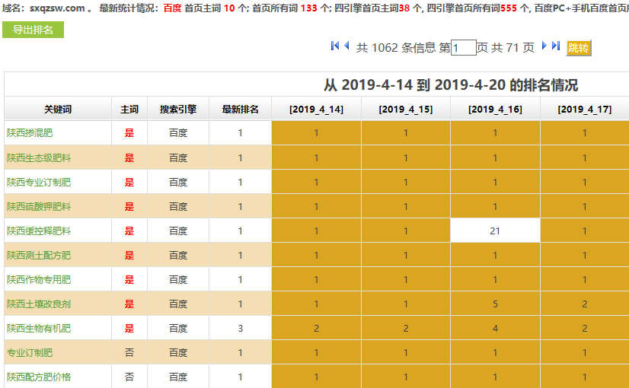Open keyword link 陕西配方肥价格
Viewport: 629px width, 388px height.
(39, 377)
